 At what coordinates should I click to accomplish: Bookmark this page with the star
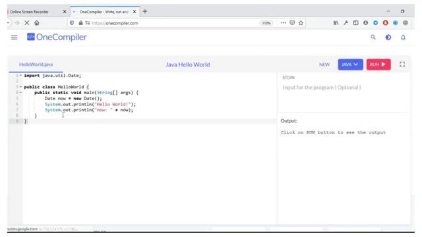(x=301, y=23)
